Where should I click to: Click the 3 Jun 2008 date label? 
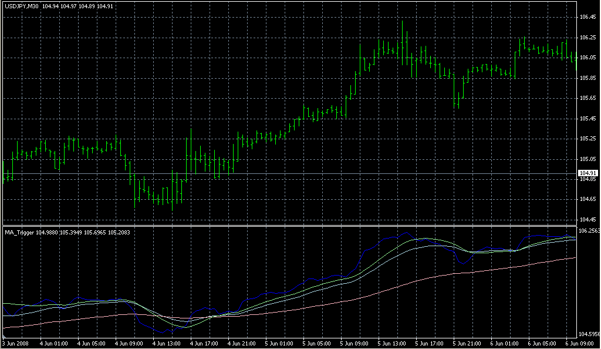tap(16, 343)
